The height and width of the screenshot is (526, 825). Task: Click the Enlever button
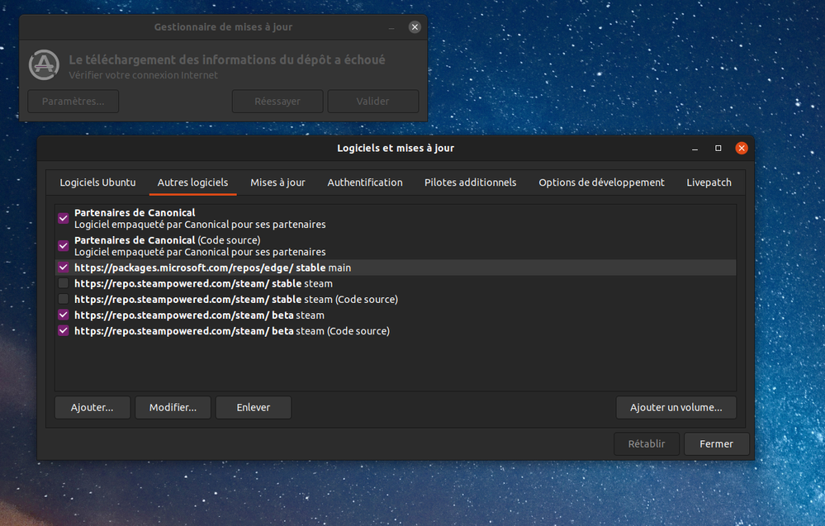click(x=253, y=408)
